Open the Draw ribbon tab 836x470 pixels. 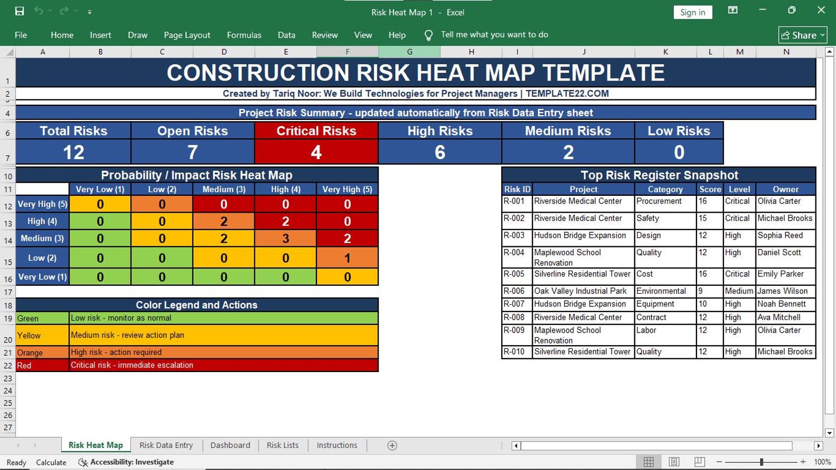coord(137,35)
